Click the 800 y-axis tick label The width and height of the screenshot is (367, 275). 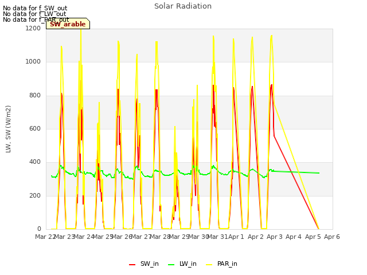pos(35,95)
